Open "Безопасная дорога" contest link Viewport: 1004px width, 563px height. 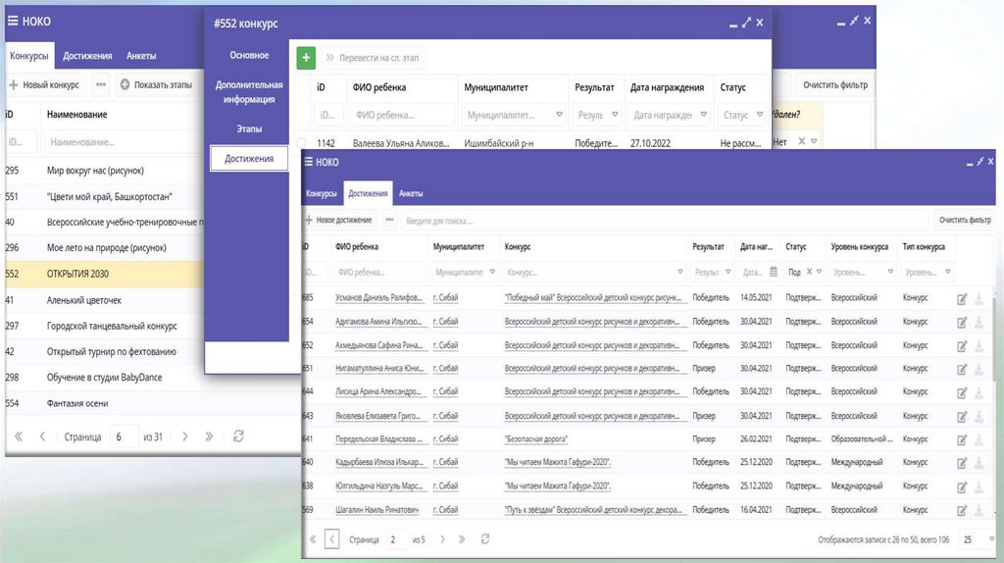[536, 439]
